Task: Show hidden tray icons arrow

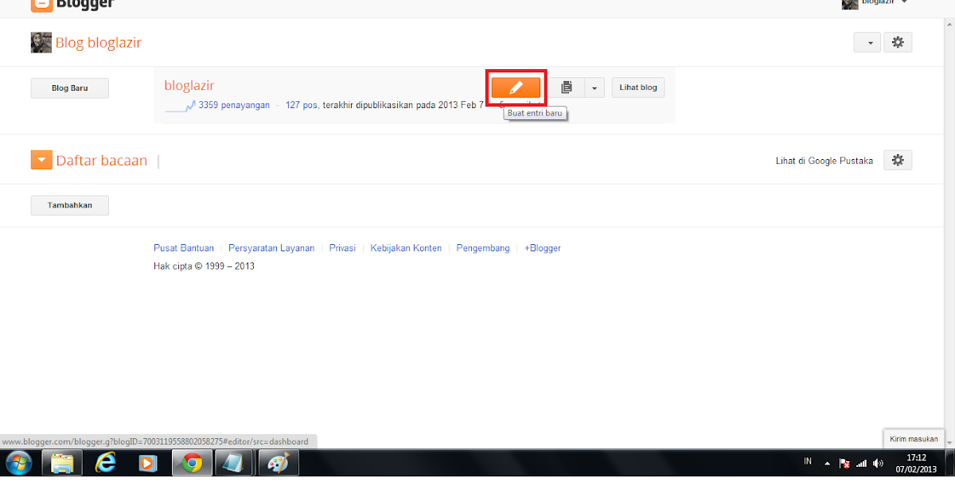Action: [x=828, y=463]
